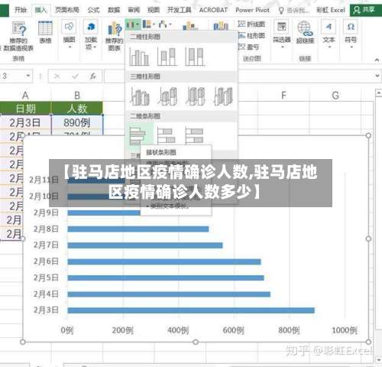Viewport: 382px width, 367px height.
Task: Open the 公式 Formulas tab
Action: [93, 10]
